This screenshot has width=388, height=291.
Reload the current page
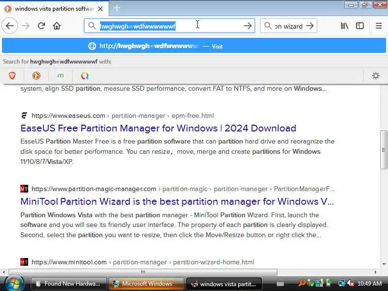pos(41,26)
